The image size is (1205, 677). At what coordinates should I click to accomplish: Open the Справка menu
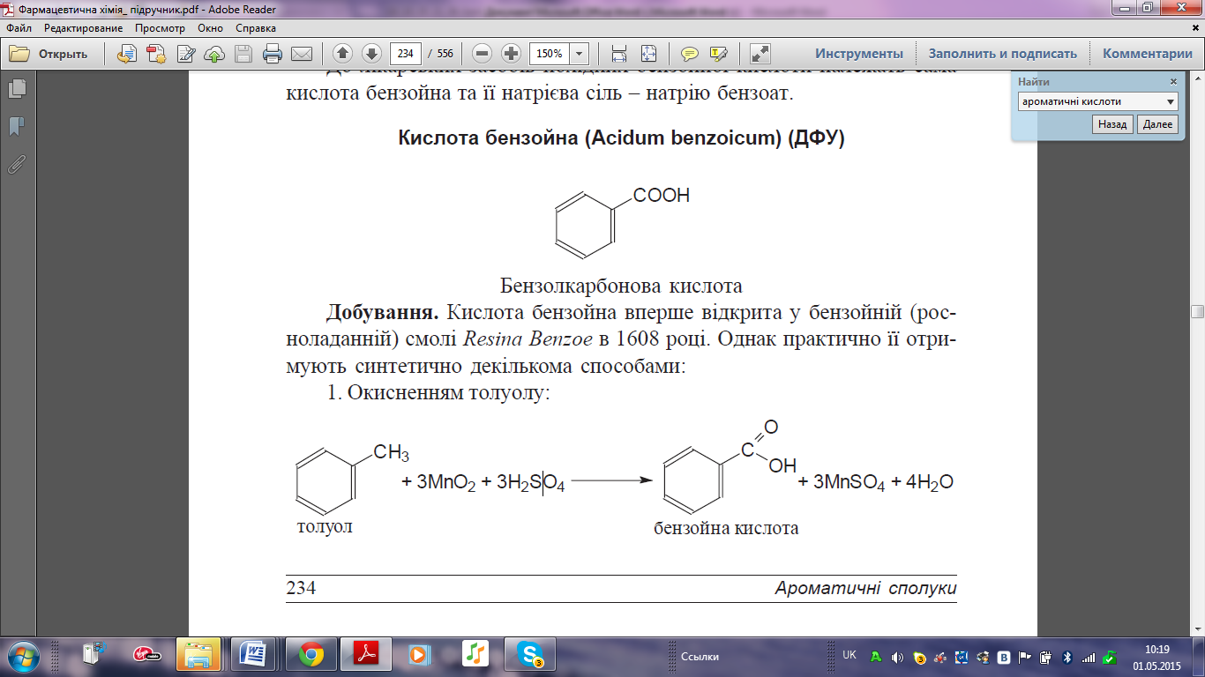click(256, 28)
